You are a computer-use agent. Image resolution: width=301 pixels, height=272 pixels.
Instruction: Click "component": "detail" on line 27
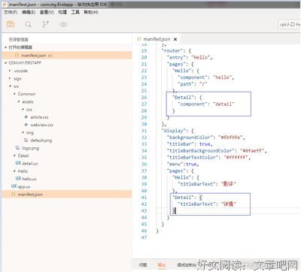click(205, 104)
